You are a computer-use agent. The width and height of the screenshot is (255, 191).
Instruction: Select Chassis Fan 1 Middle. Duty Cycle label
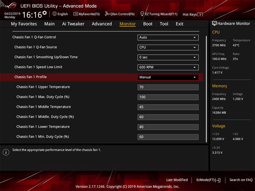(45, 117)
